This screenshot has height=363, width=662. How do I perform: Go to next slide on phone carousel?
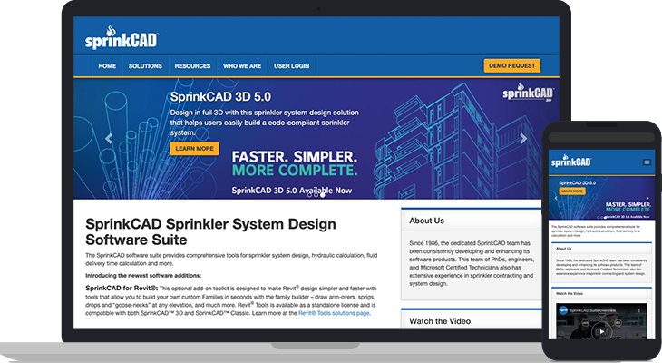tap(647, 198)
